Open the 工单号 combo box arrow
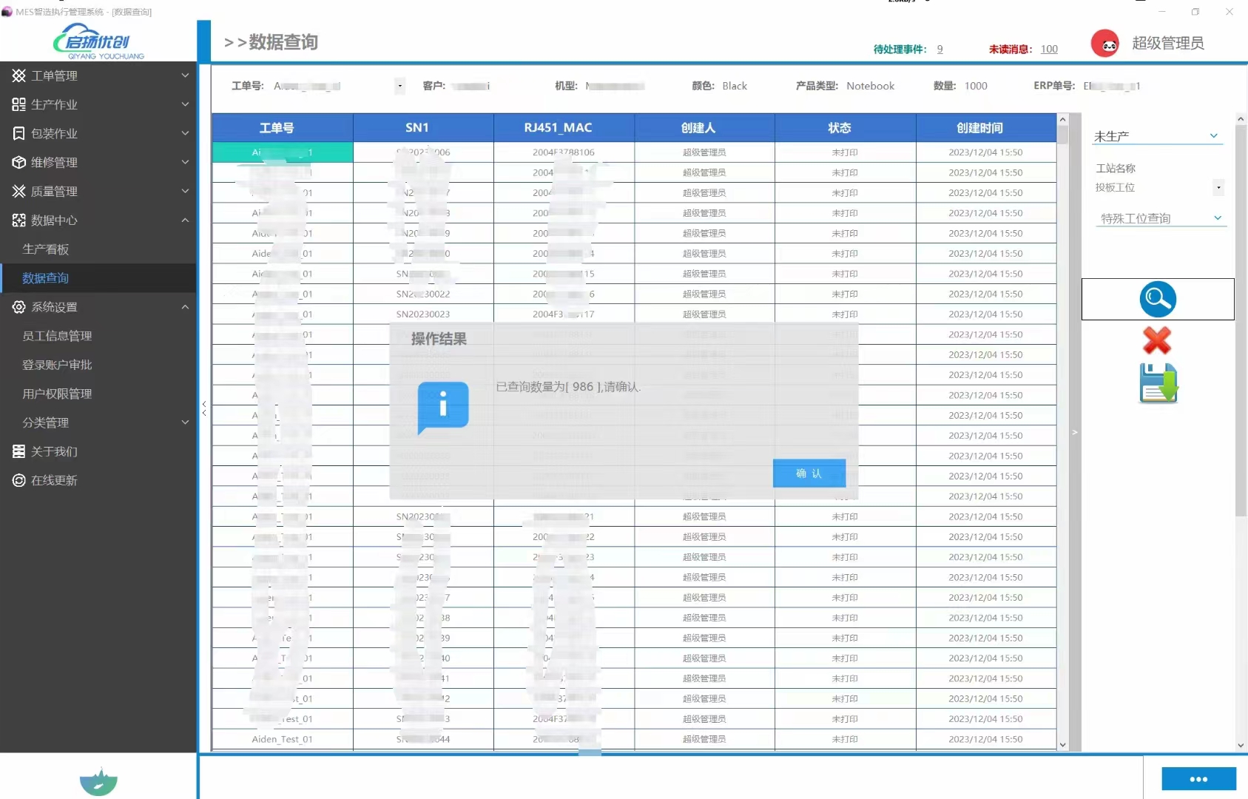The width and height of the screenshot is (1248, 799). (399, 86)
